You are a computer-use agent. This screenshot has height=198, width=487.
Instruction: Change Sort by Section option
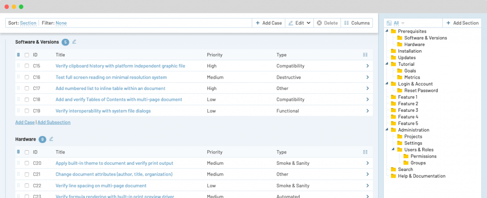pyautogui.click(x=28, y=23)
